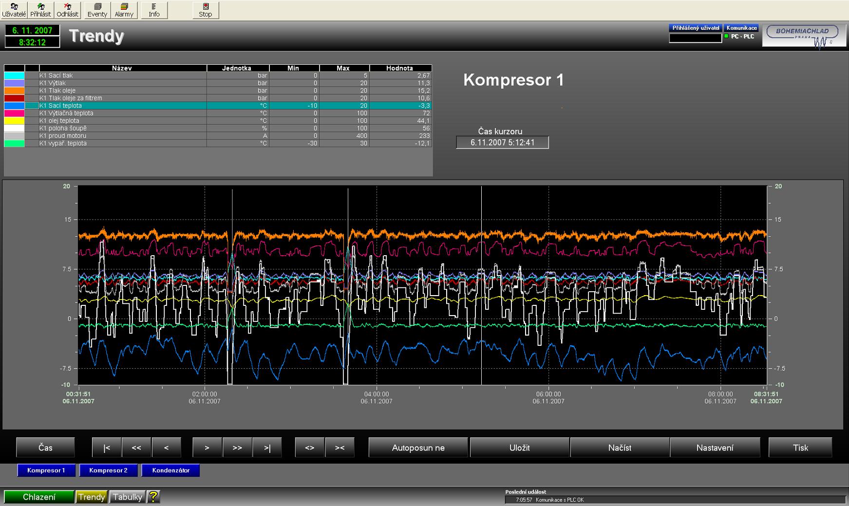This screenshot has width=849, height=506.
Task: Click the Načíst load button
Action: click(620, 448)
